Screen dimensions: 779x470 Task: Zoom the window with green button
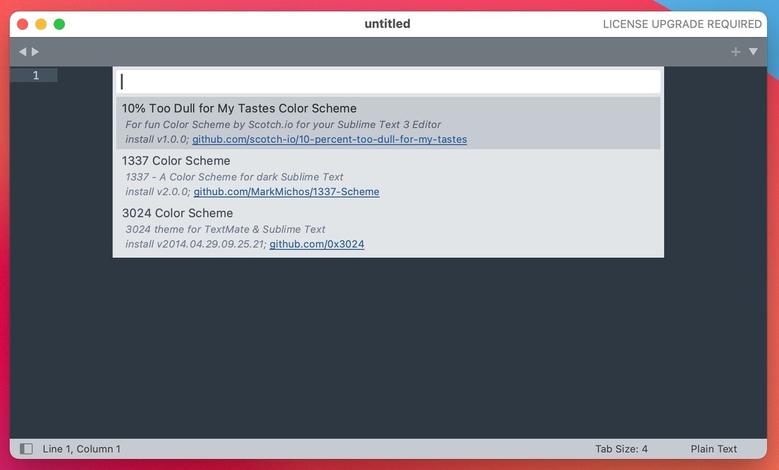60,24
